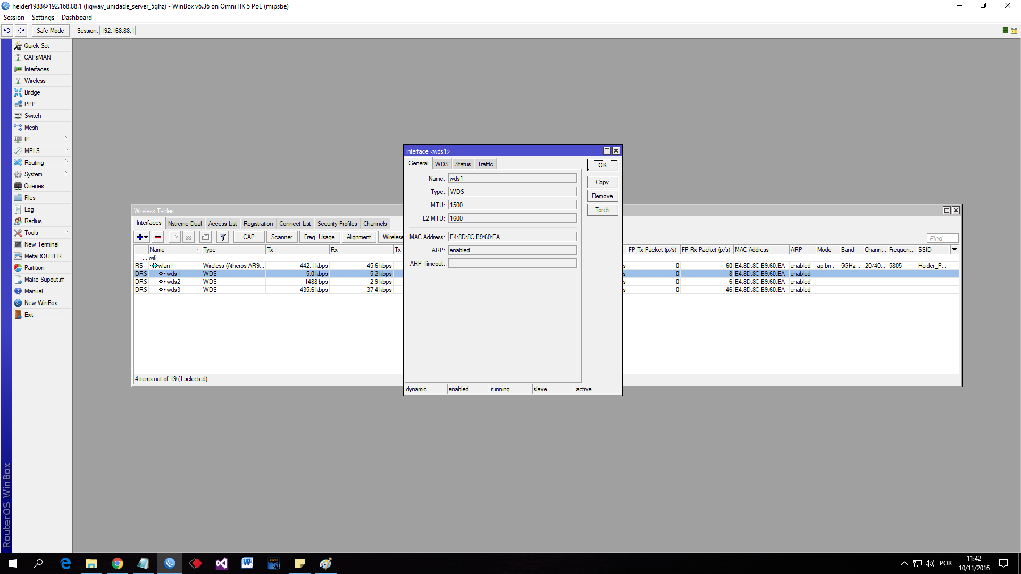Open Google Chrome from the taskbar
This screenshot has height=574, width=1021.
118,563
